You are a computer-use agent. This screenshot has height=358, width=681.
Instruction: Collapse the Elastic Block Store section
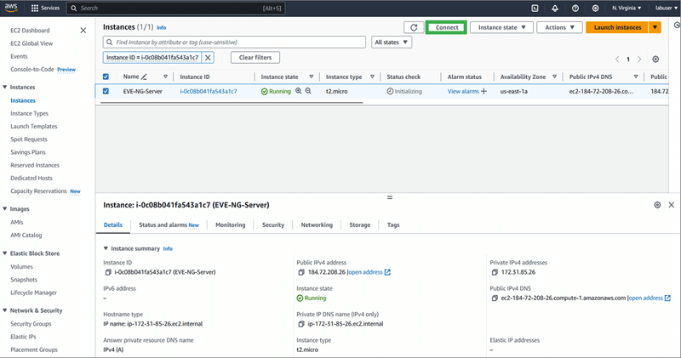[5, 253]
